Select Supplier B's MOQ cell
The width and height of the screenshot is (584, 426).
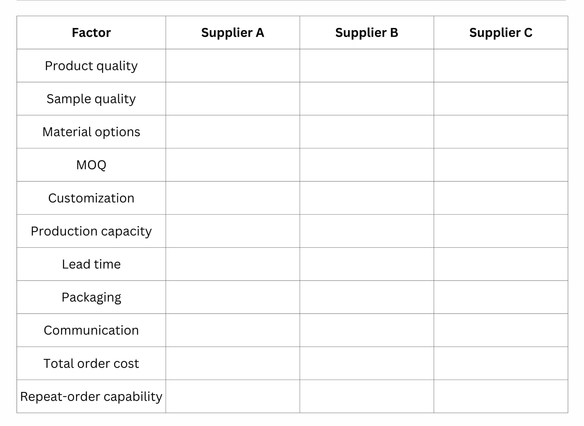click(367, 165)
